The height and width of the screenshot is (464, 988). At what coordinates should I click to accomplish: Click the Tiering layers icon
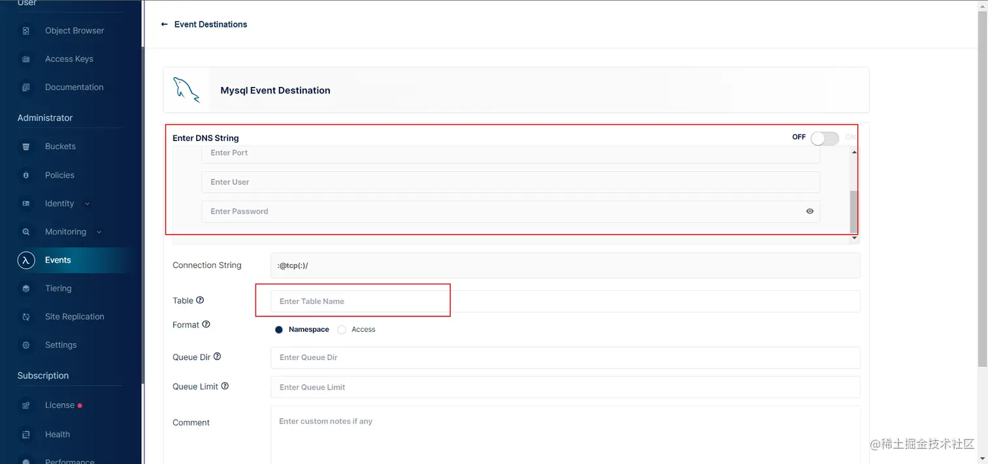[x=26, y=288]
